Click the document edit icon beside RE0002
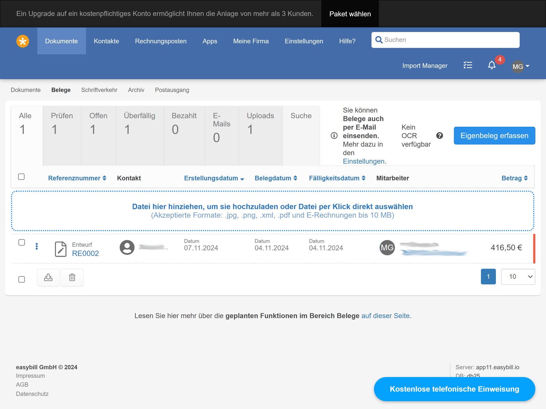Image resolution: width=546 pixels, height=409 pixels. [61, 249]
